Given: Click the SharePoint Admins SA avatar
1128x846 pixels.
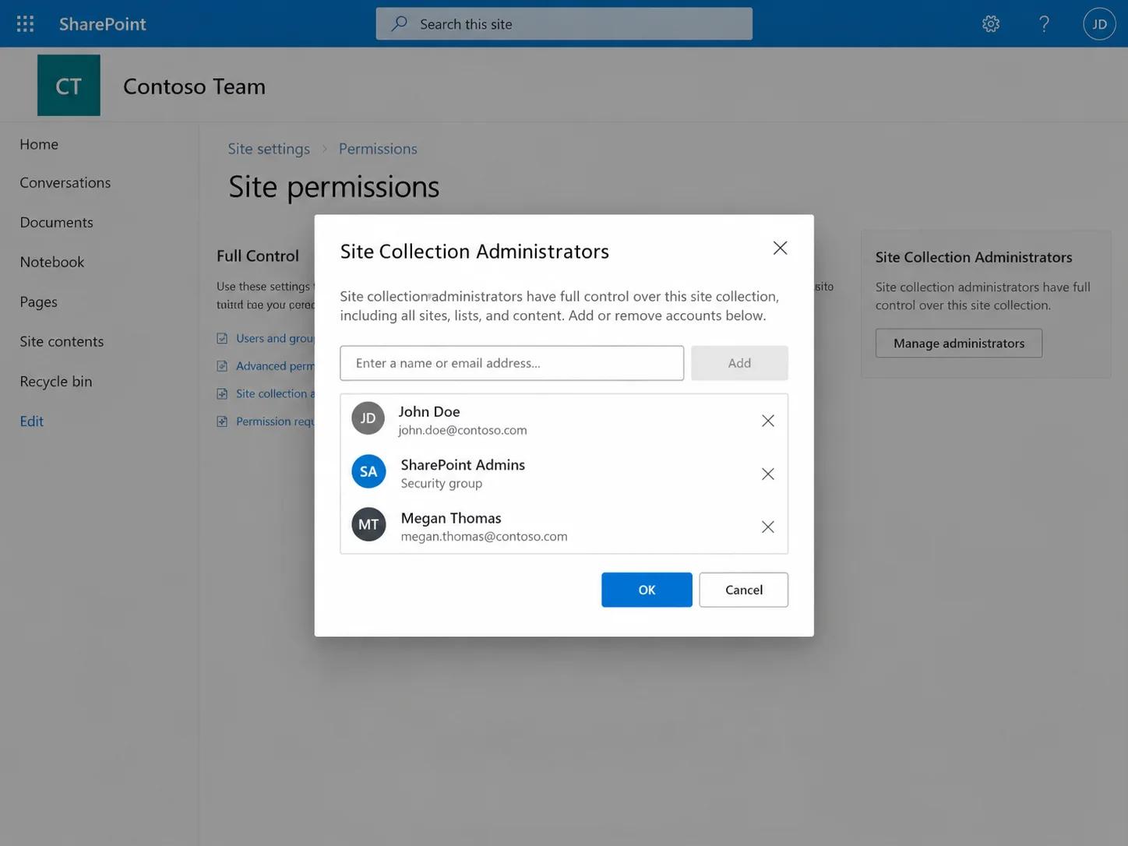Looking at the screenshot, I should click(368, 471).
